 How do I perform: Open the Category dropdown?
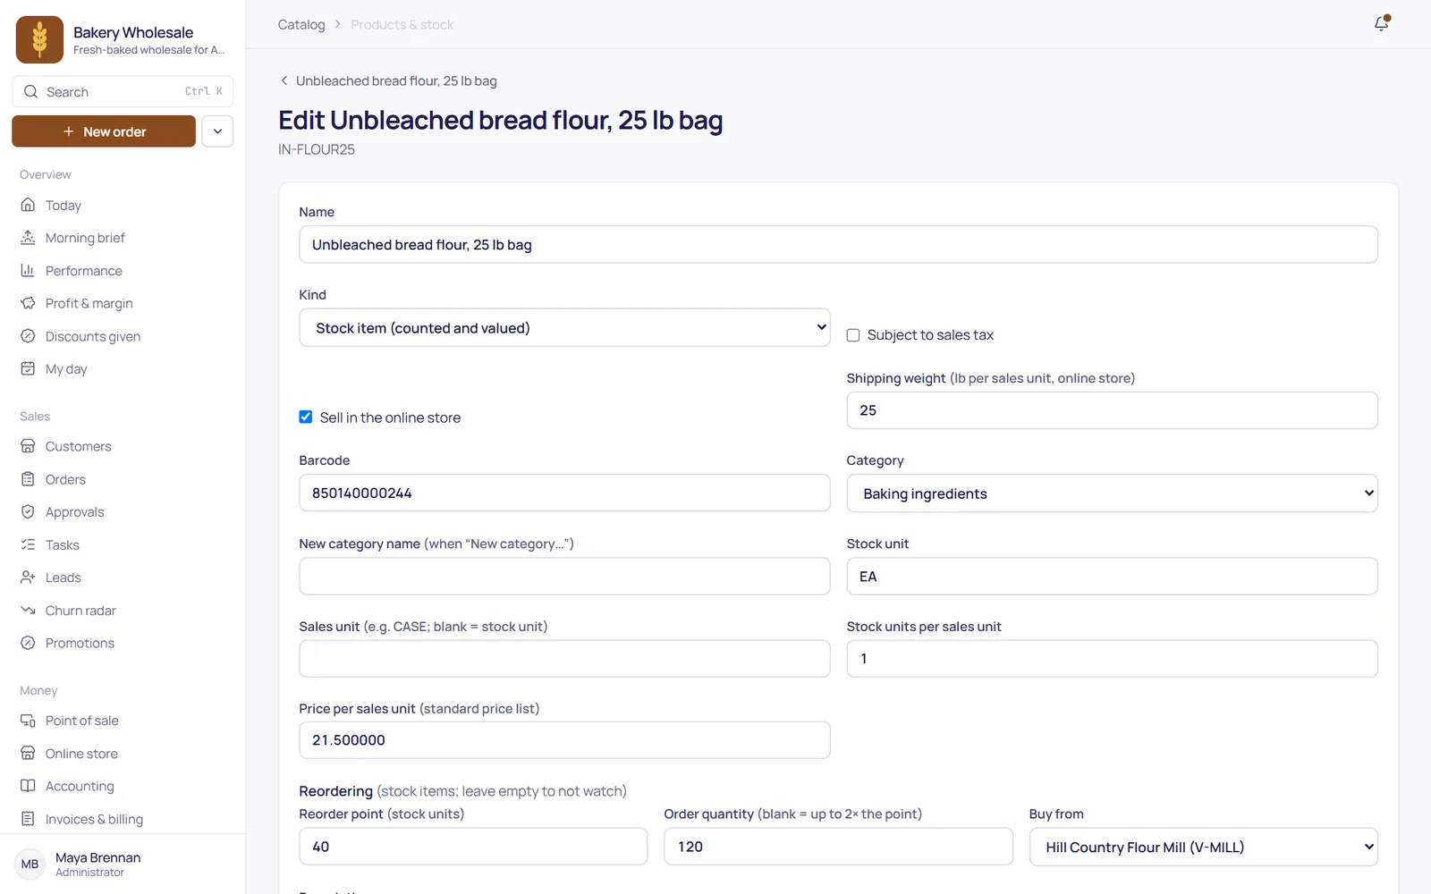tap(1112, 493)
